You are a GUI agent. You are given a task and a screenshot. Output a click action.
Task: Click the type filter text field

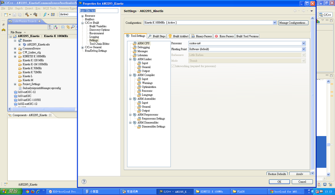point(99,11)
